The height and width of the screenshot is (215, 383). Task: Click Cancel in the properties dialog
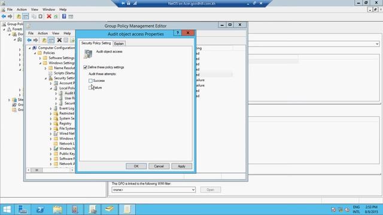tap(159, 166)
